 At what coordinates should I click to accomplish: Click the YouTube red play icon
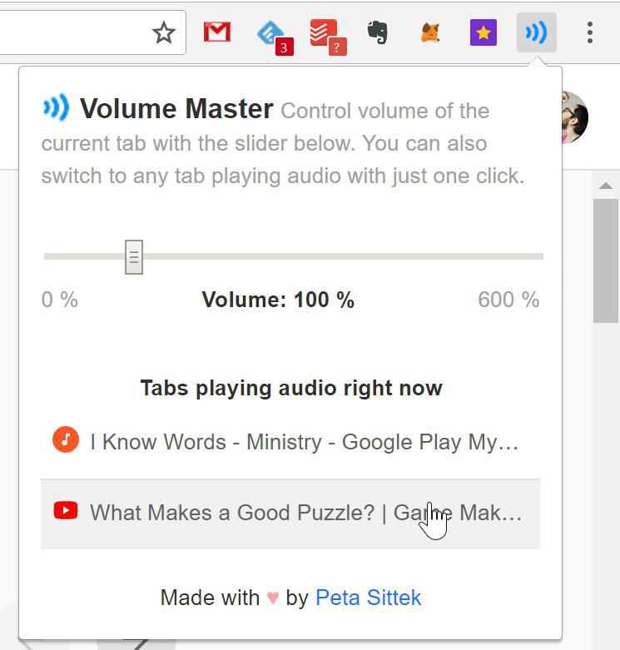66,511
